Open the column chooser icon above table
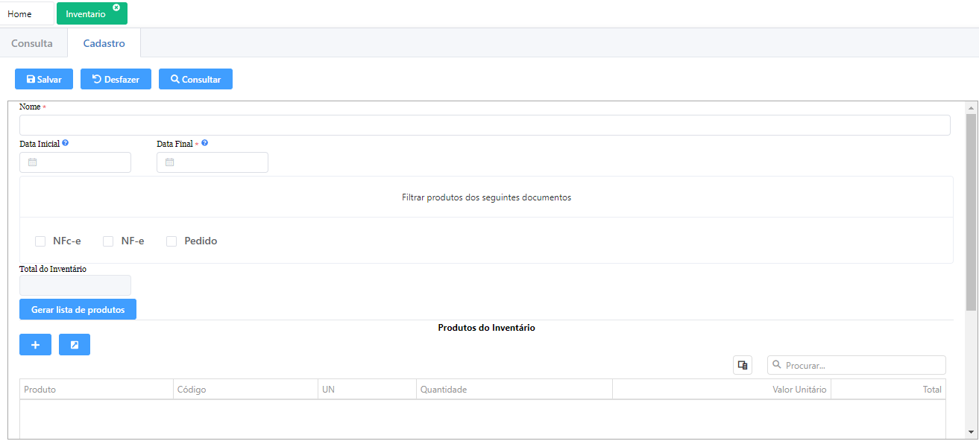This screenshot has height=444, width=979. (x=742, y=365)
